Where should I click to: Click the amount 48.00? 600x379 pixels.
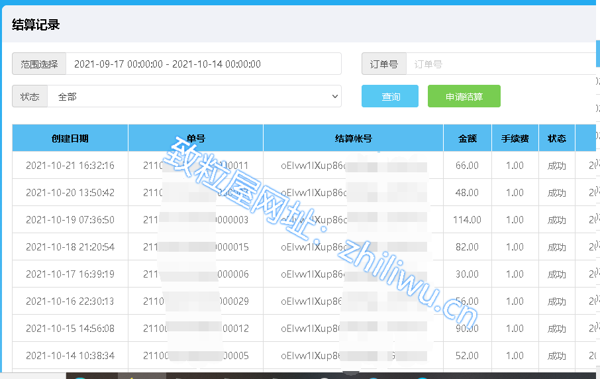click(467, 193)
